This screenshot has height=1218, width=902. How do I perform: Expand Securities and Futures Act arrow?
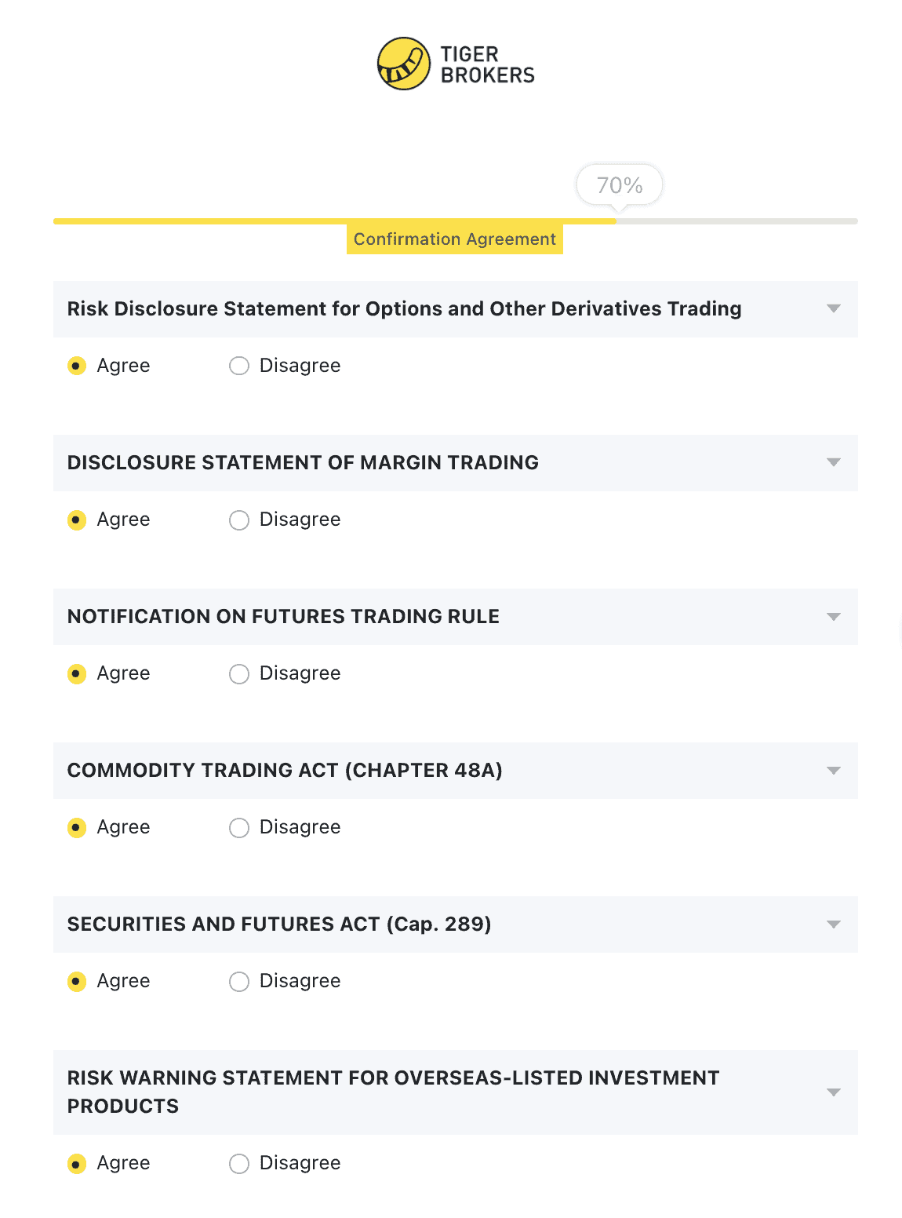834,924
